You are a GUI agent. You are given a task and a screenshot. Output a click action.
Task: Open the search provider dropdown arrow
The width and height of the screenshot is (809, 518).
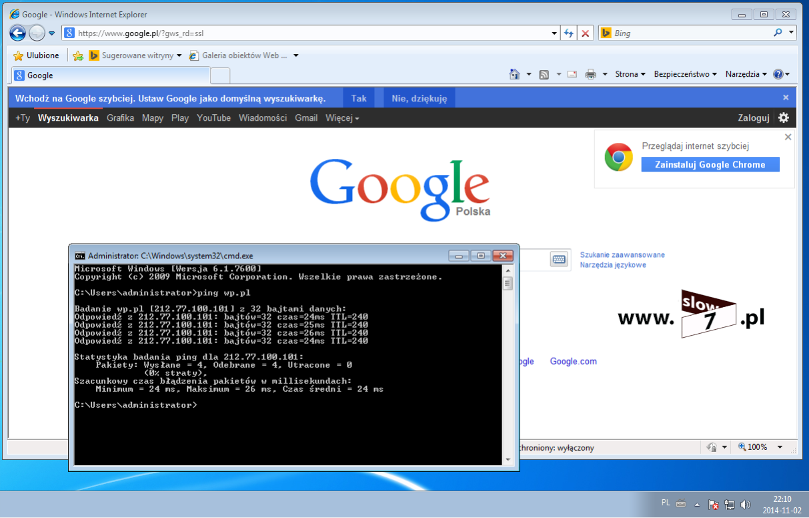point(792,33)
